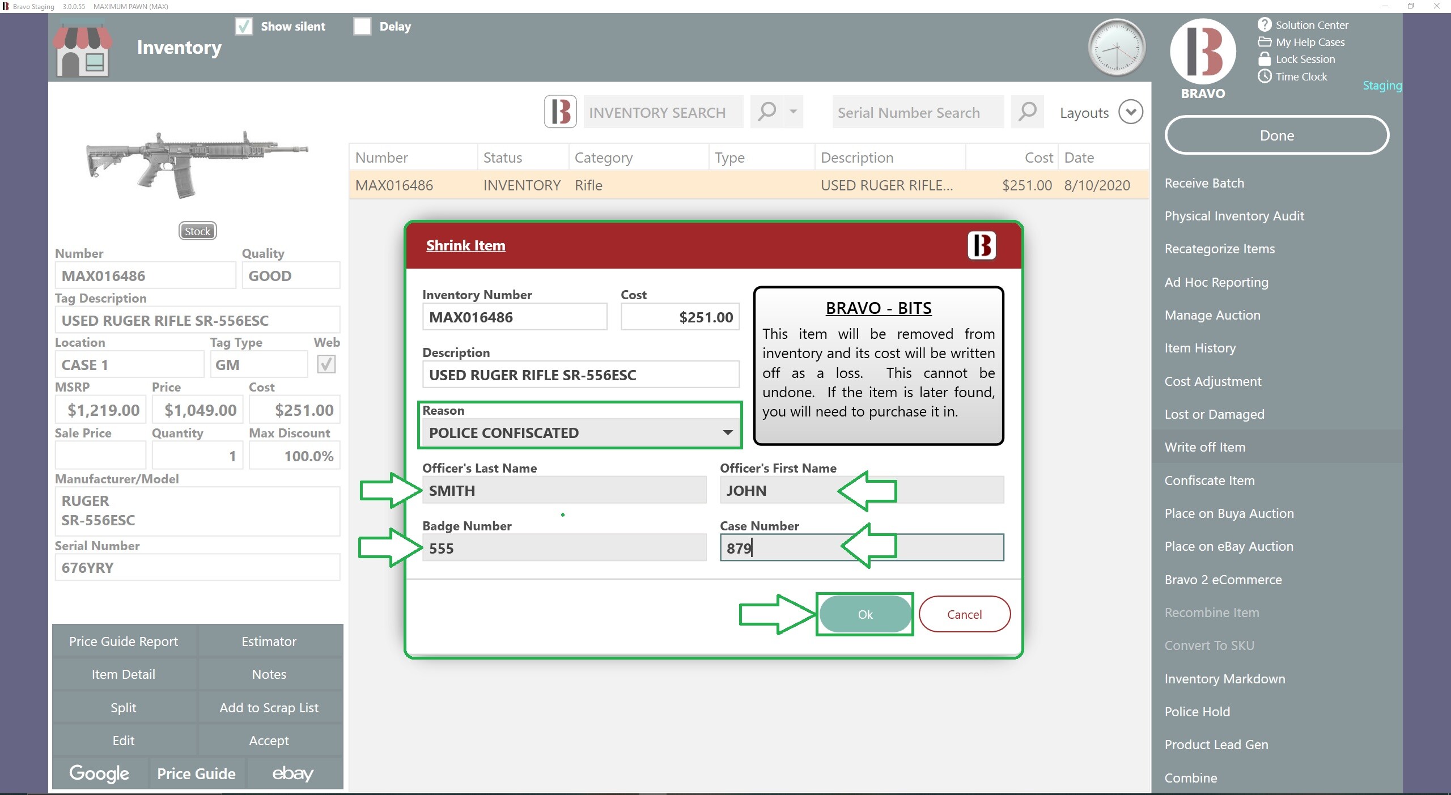Open the Estimator
Viewport: 1451px width, 795px height.
[x=269, y=641]
